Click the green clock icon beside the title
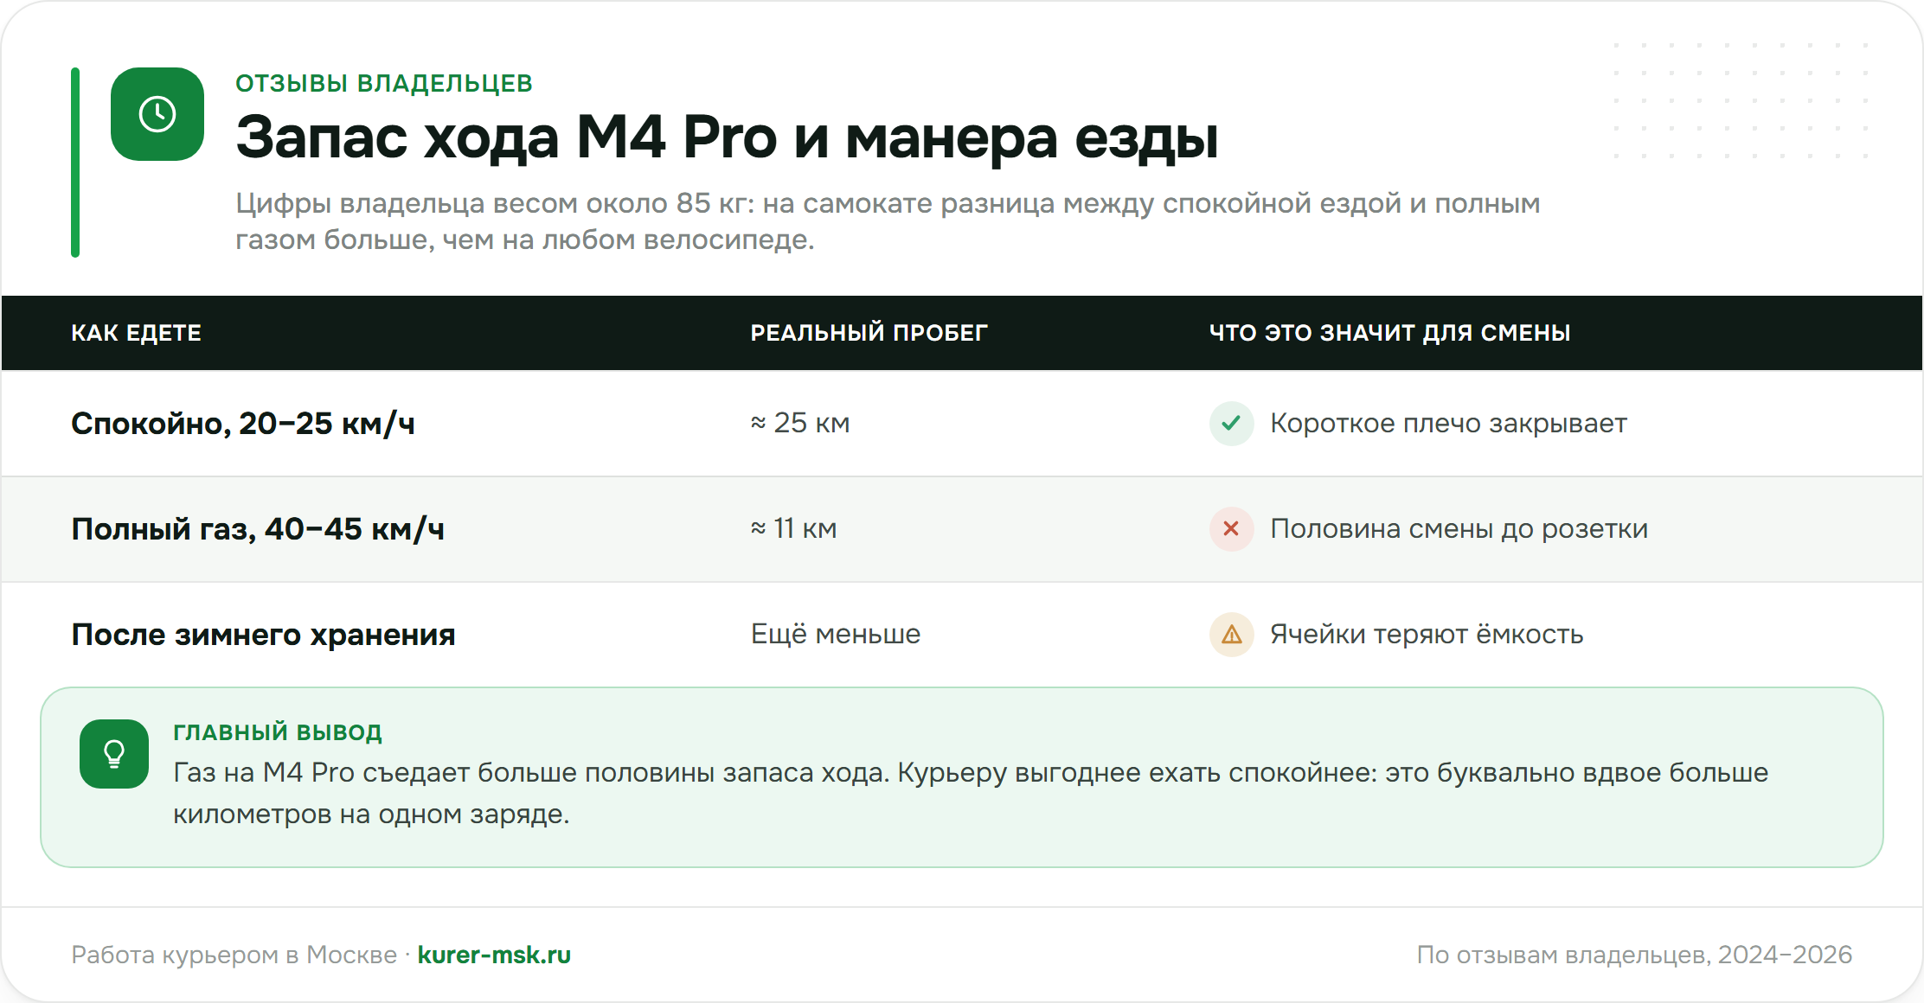Viewport: 1924px width, 1003px height. (157, 114)
